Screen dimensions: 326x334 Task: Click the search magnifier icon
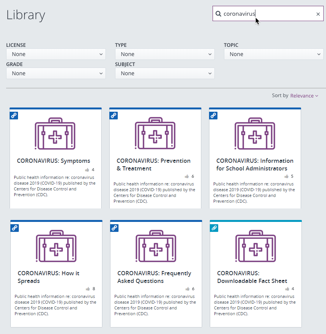click(x=218, y=14)
